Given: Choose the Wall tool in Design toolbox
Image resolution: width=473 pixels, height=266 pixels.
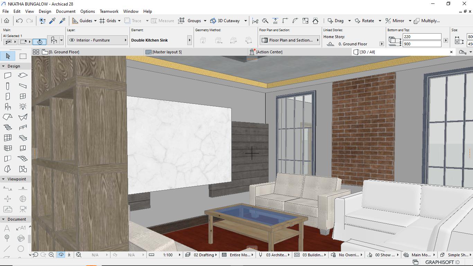Looking at the screenshot, I should click(x=8, y=76).
